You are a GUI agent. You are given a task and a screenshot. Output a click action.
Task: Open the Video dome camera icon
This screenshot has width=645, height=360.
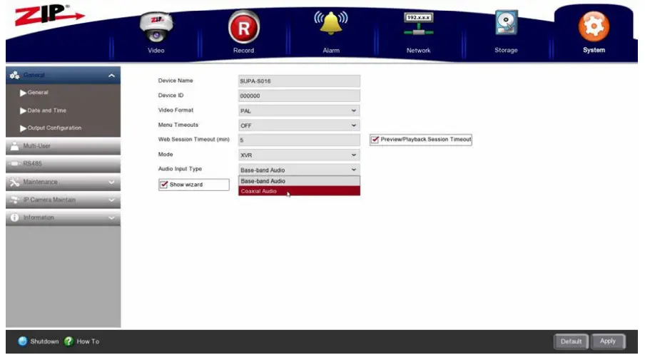point(156,27)
